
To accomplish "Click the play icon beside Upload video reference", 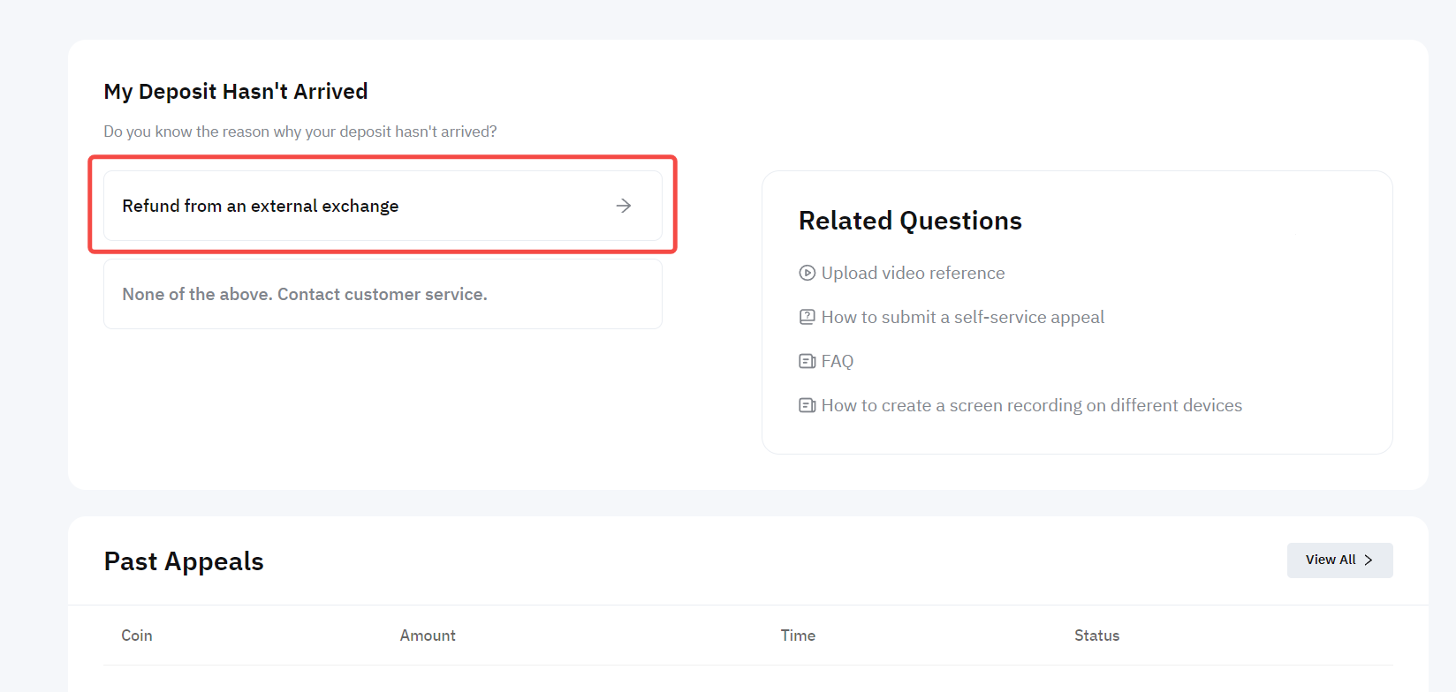I will [x=807, y=273].
